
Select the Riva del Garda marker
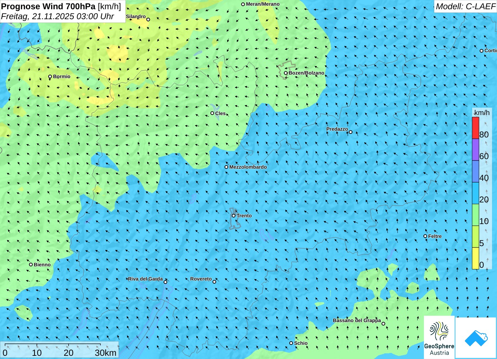coord(165,282)
